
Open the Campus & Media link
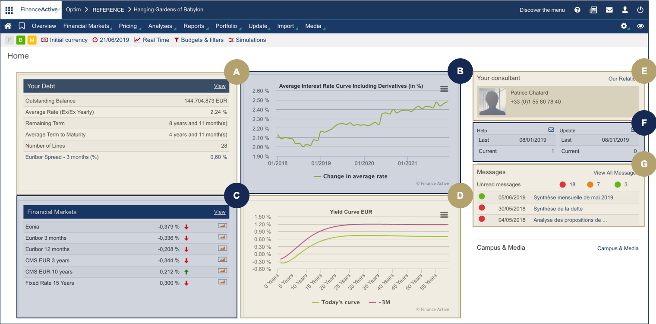point(618,248)
